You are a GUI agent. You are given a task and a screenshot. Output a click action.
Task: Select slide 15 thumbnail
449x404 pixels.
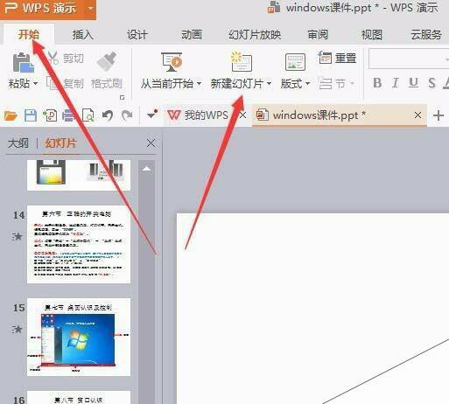point(79,337)
